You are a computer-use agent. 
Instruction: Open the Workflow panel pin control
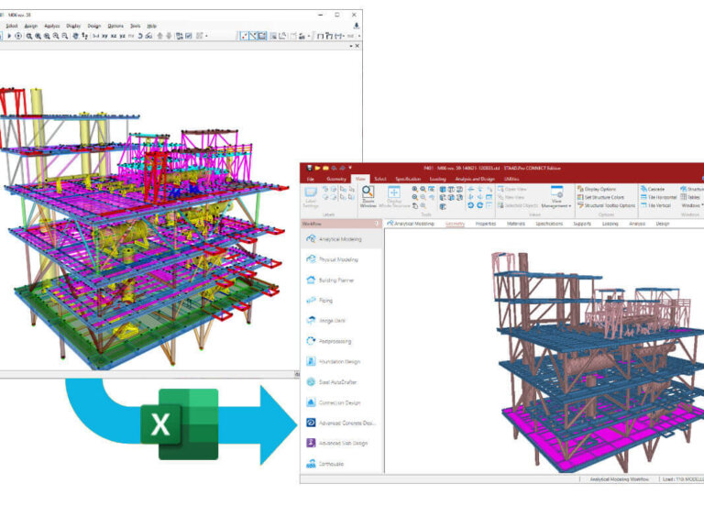pyautogui.click(x=376, y=224)
